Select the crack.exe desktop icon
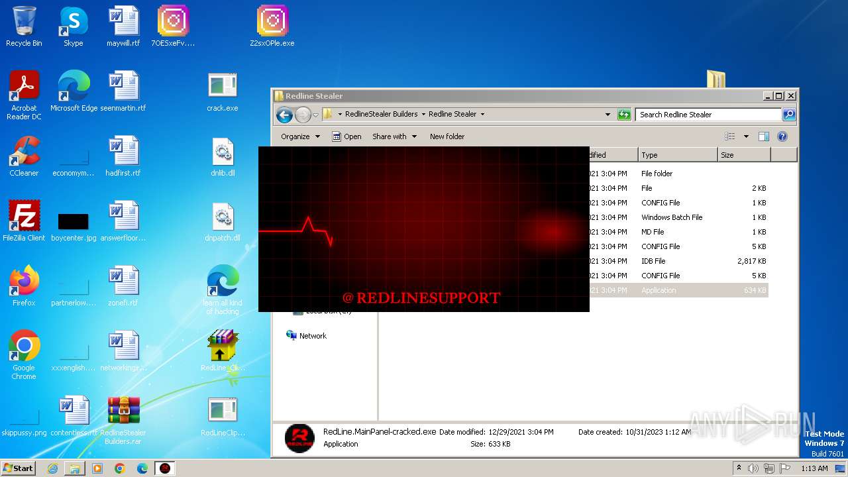The image size is (848, 477). click(x=223, y=91)
